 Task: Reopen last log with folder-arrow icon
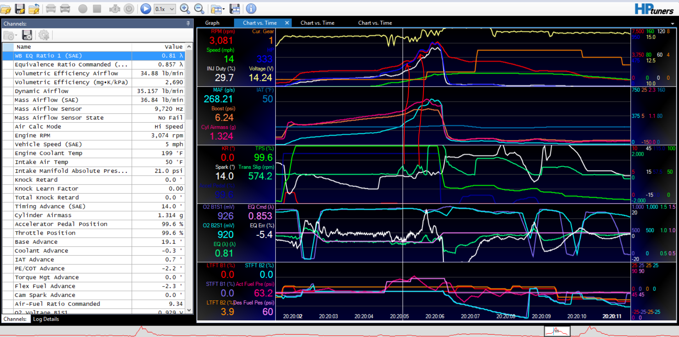pos(34,9)
